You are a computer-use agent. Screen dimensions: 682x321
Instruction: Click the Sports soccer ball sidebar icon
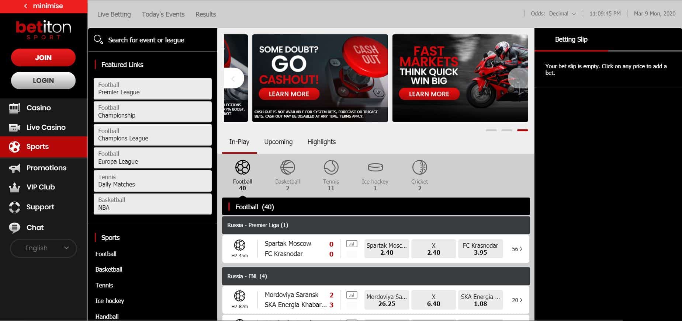14,147
